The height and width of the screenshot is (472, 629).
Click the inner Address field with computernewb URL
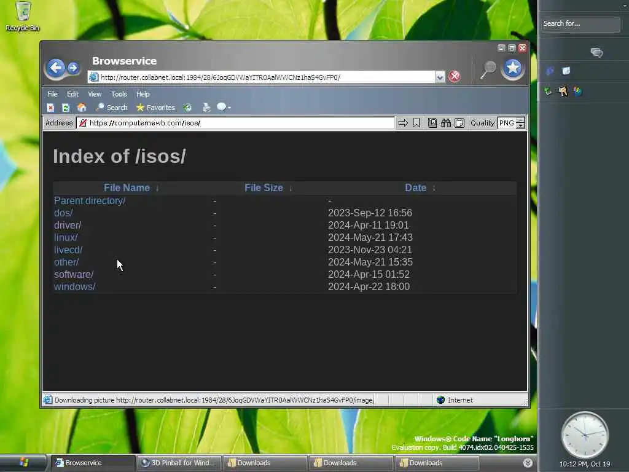point(235,123)
